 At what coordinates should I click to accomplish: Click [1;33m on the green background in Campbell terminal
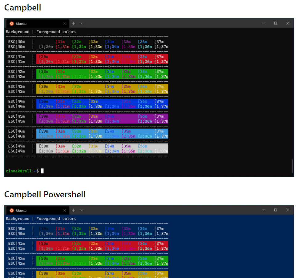click(95, 76)
